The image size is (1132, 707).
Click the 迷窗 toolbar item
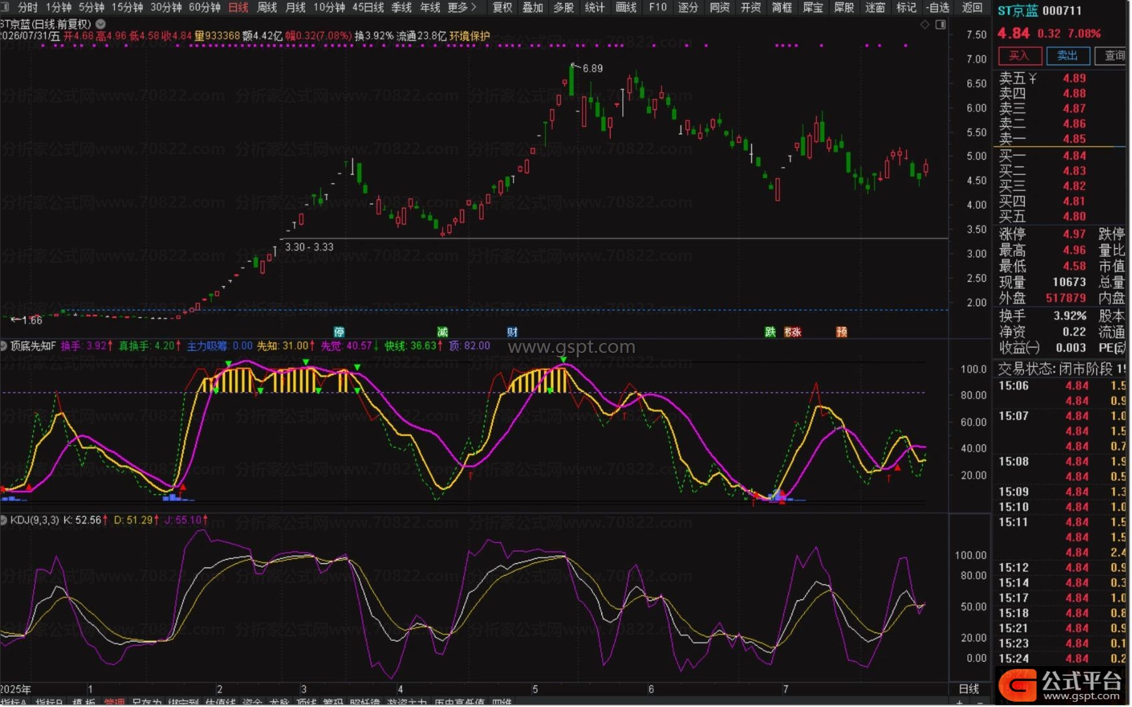tap(876, 7)
